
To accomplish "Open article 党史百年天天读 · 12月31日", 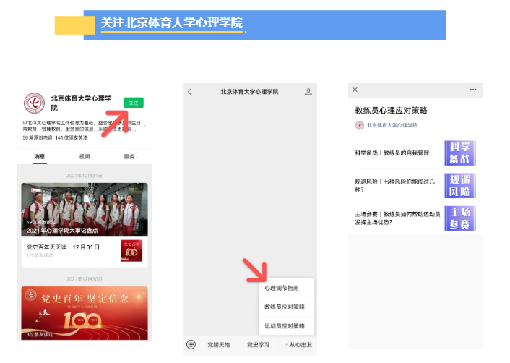I will point(63,247).
